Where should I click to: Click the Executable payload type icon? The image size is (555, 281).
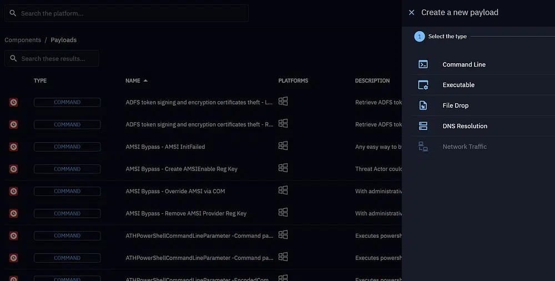(423, 85)
